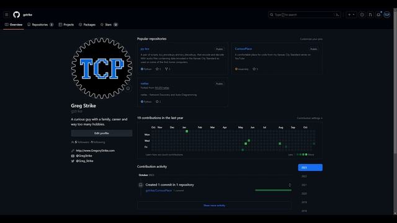Switch to the Projects tab
The image size is (397, 223).
point(66,25)
